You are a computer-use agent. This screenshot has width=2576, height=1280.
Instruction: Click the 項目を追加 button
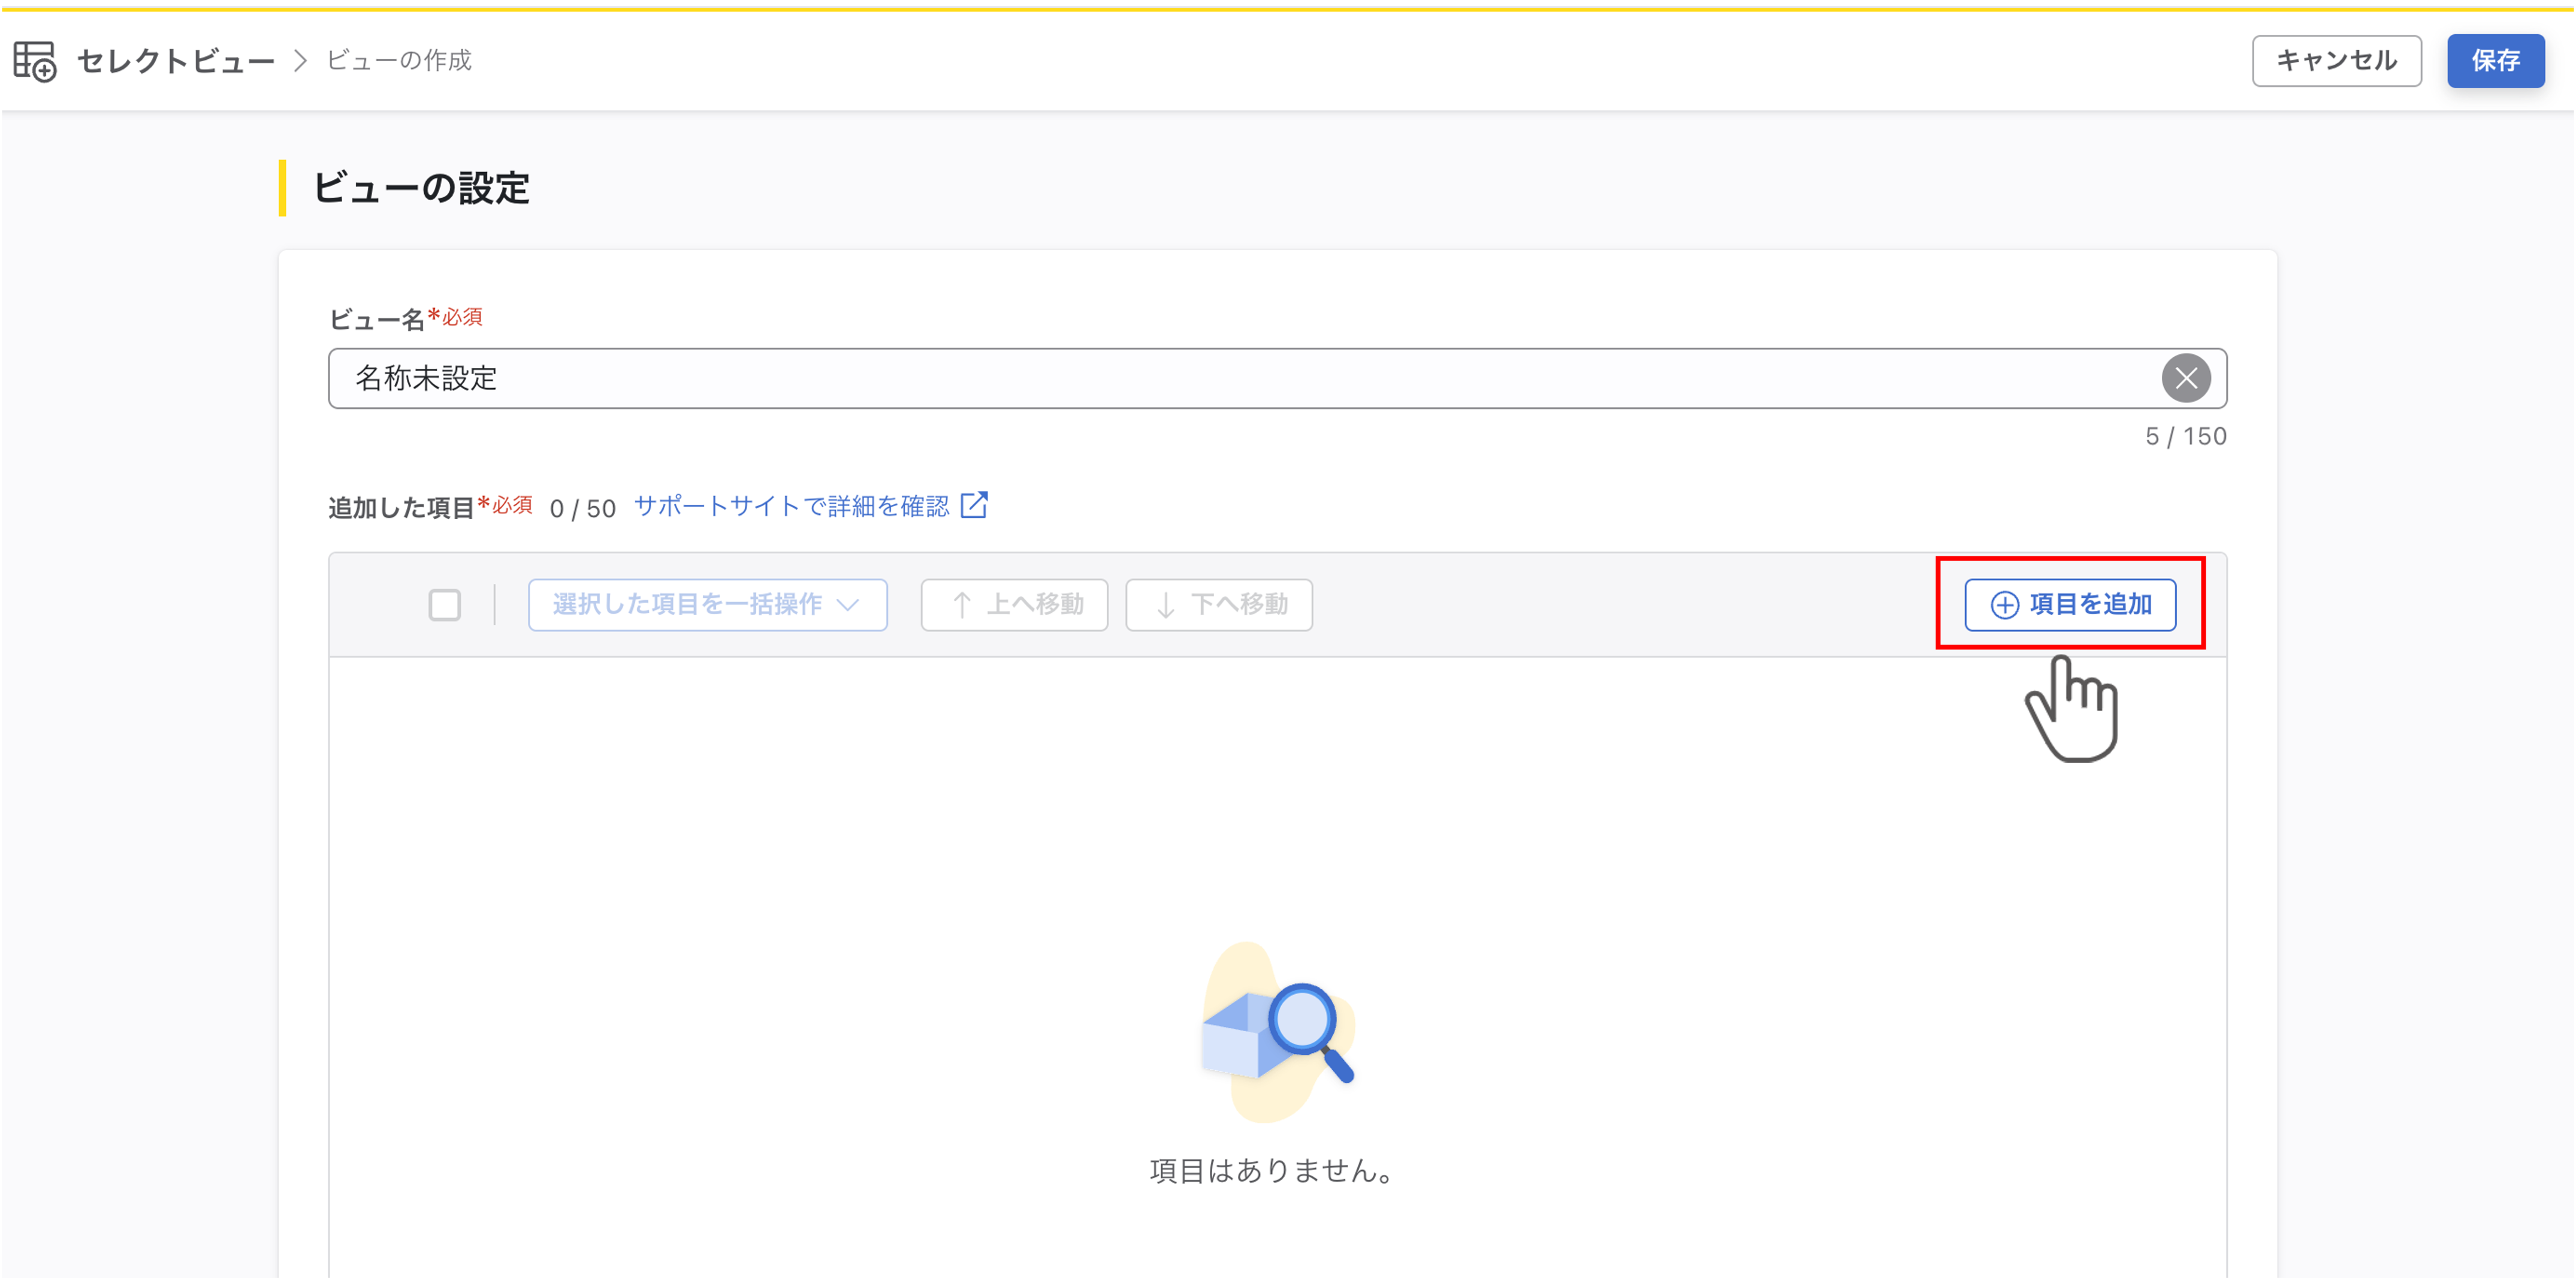click(x=2070, y=606)
